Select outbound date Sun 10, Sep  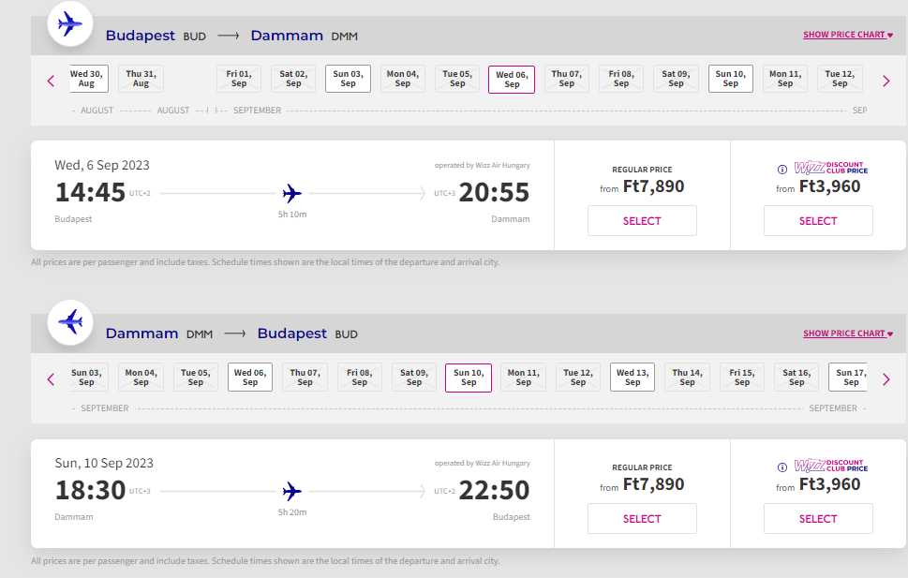click(x=731, y=79)
